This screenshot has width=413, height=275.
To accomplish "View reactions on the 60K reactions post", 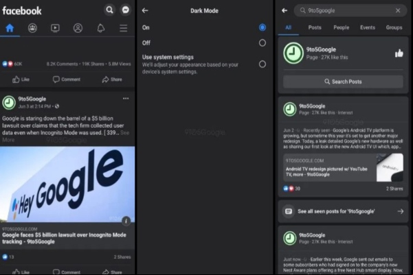I will click(12, 64).
